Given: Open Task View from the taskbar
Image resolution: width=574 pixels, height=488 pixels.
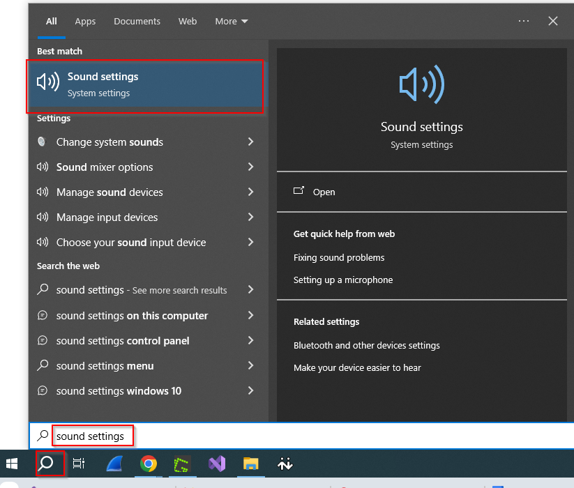Looking at the screenshot, I should pos(79,464).
